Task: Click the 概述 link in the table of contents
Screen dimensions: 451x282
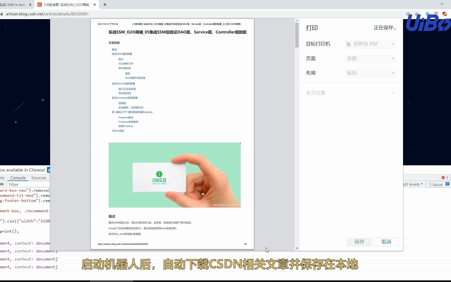Action: 115,50
